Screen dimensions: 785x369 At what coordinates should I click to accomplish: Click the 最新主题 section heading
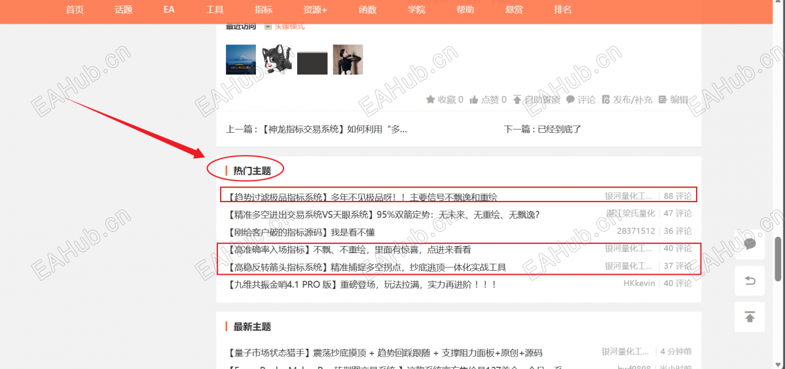tap(252, 327)
